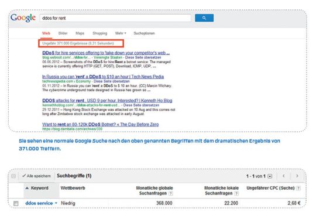Click the technewspedia.com Economy green URL
This screenshot has height=212, width=316.
click(66, 81)
